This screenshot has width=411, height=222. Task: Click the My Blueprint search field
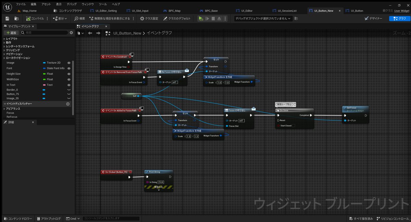[x=44, y=32]
